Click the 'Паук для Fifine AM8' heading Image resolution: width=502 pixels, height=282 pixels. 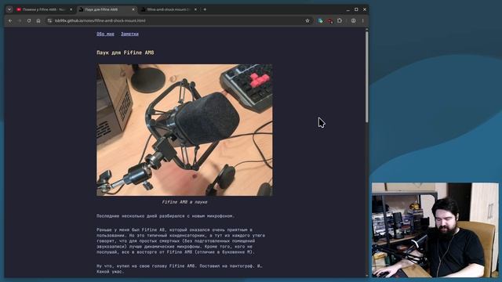pos(125,52)
